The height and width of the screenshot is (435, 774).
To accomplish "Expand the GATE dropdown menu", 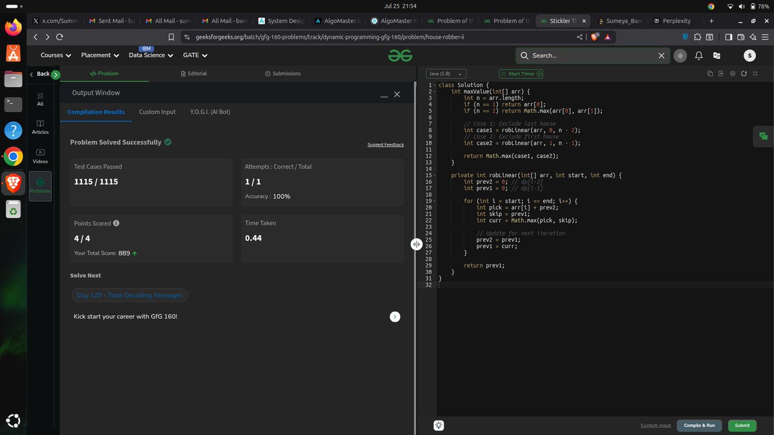I will [x=195, y=55].
